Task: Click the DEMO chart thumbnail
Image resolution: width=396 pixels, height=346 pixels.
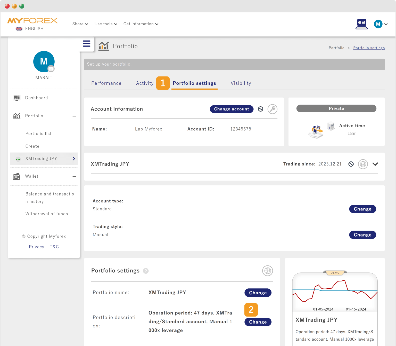Action: point(335,292)
